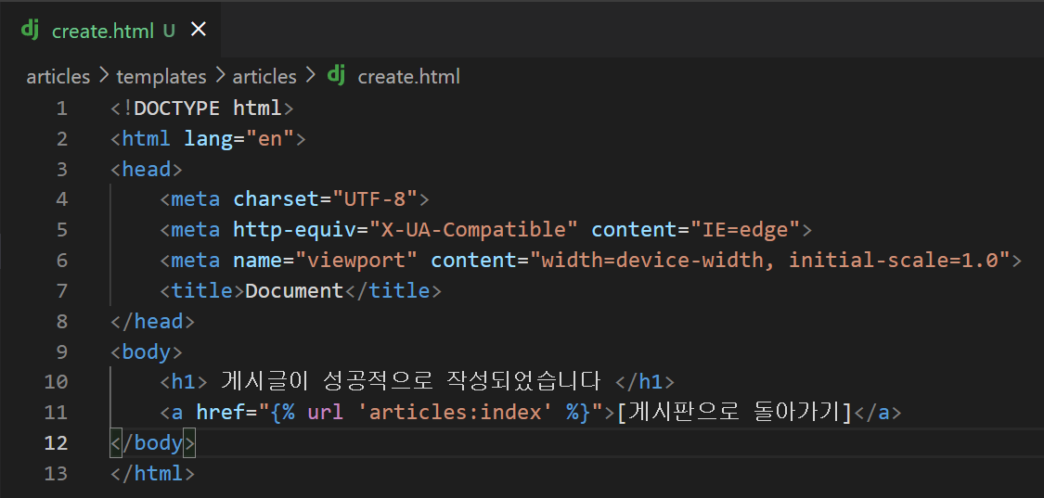
Task: Click the word Document in title tag
Action: coord(294,291)
